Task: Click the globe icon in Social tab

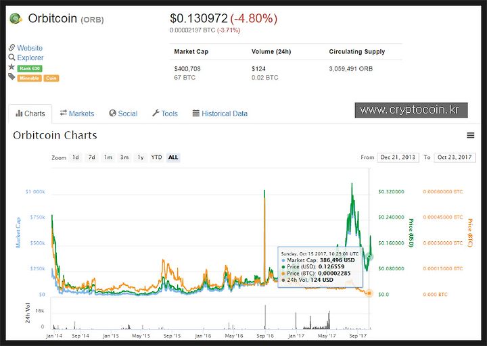Action: coord(112,114)
